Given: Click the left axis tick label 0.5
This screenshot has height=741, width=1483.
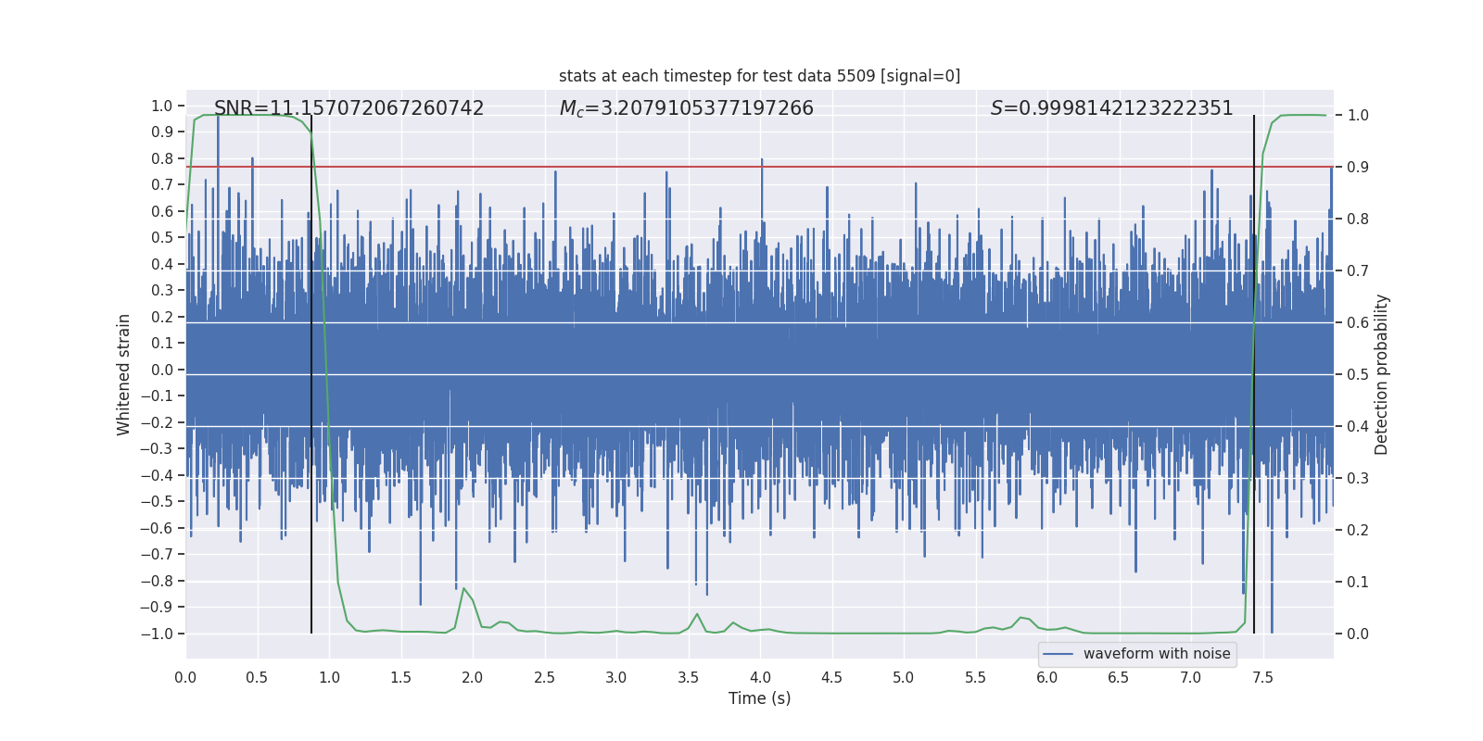Looking at the screenshot, I should (x=162, y=238).
